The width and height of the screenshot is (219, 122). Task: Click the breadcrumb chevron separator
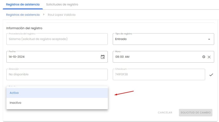click(x=44, y=15)
